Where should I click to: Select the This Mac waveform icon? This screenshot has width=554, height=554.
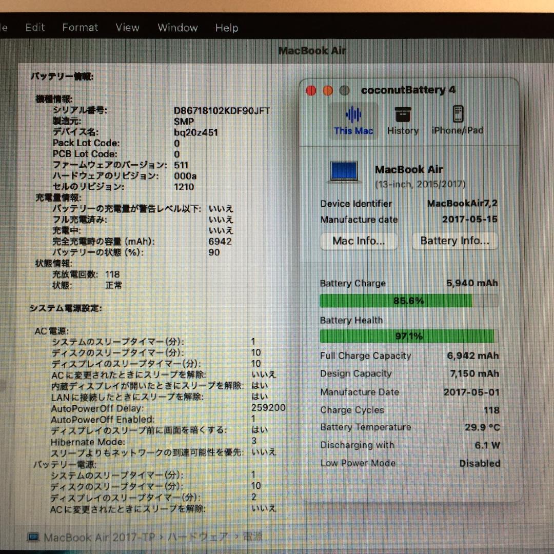click(x=353, y=114)
